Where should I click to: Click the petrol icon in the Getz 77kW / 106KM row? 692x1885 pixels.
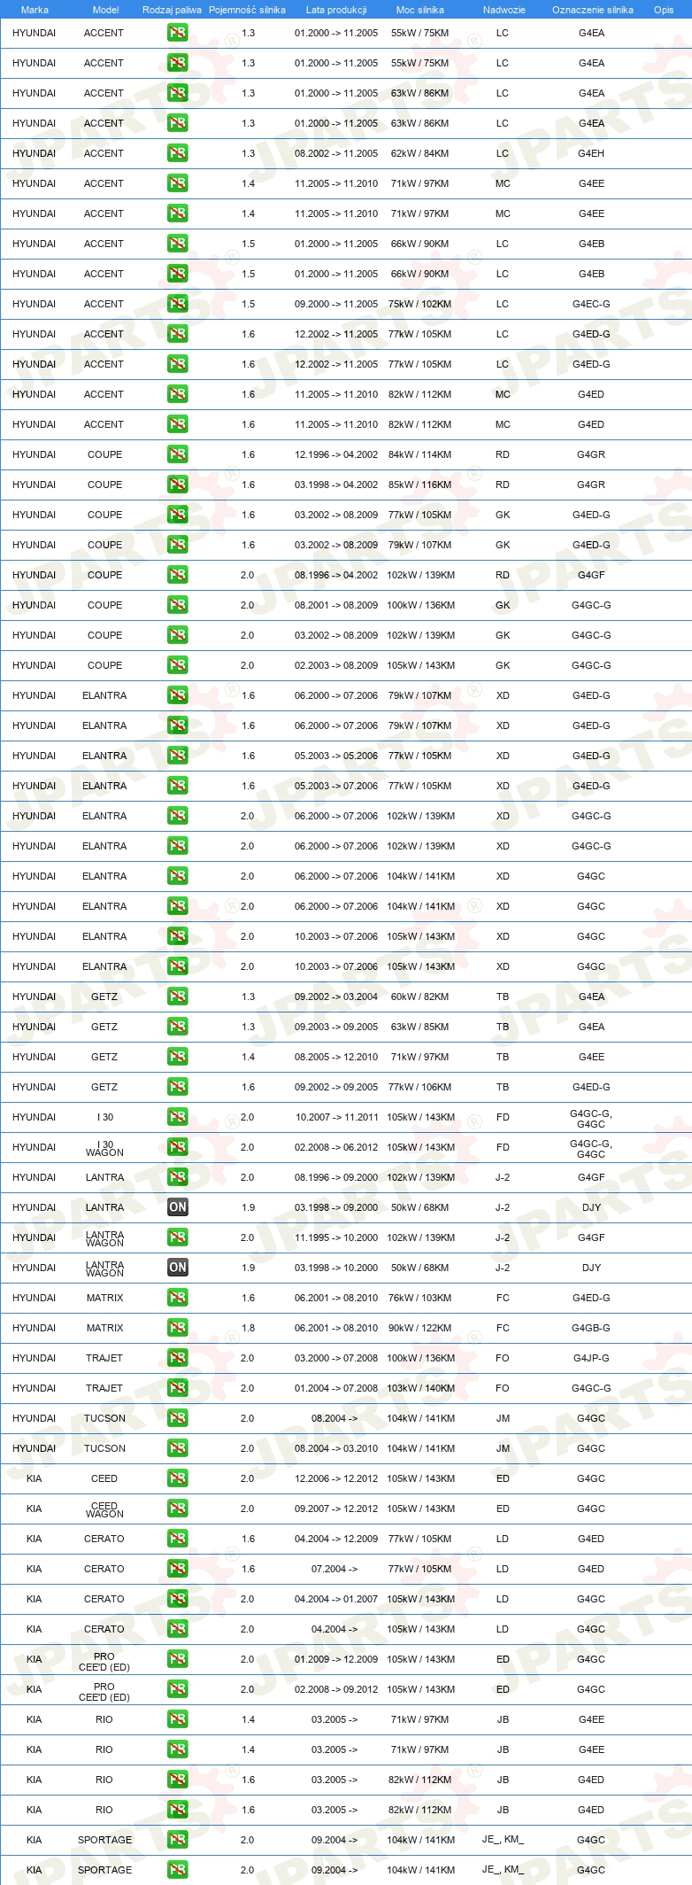point(177,1087)
